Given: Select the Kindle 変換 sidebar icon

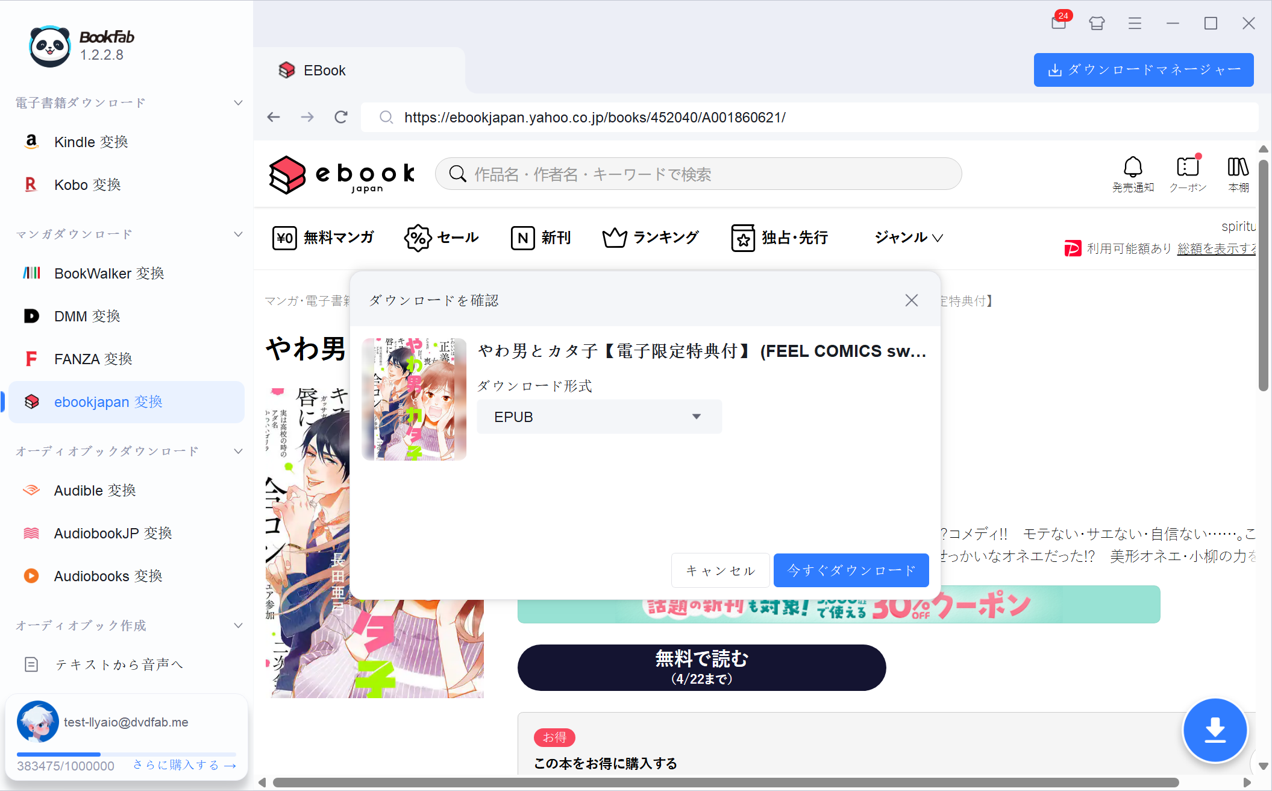Looking at the screenshot, I should click(x=31, y=142).
